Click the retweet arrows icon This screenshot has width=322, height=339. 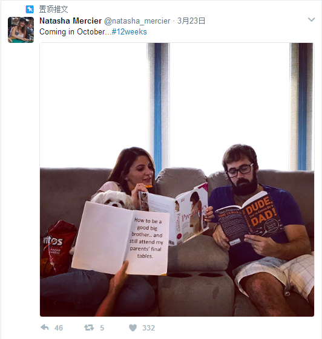click(89, 328)
